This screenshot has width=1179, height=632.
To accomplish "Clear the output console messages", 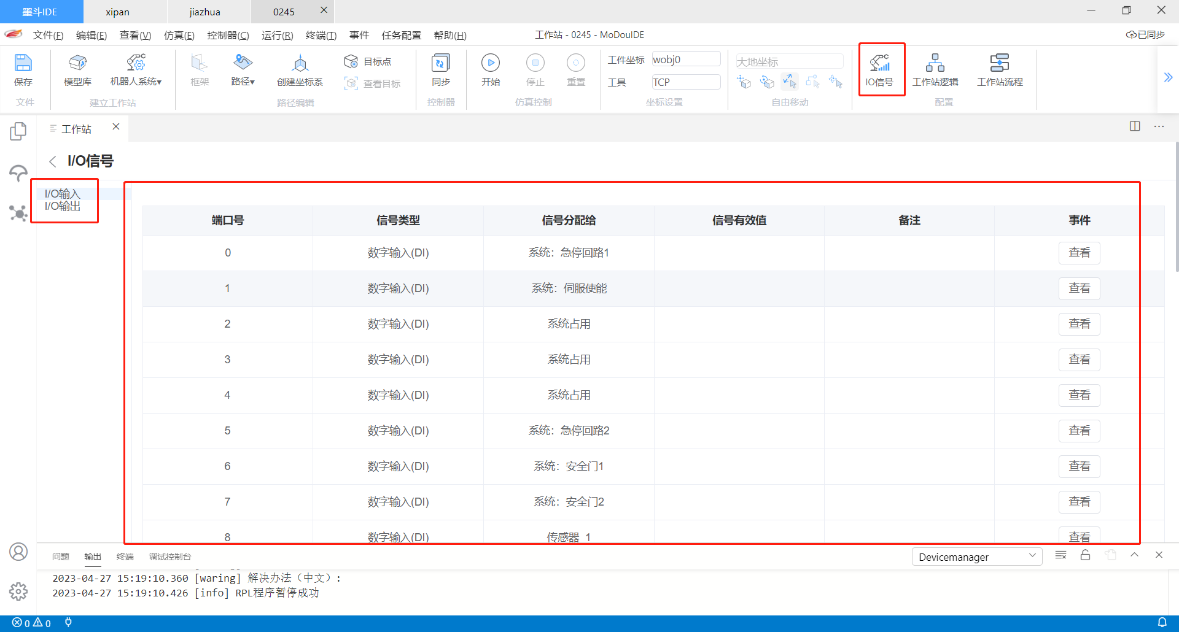I will [x=1060, y=556].
